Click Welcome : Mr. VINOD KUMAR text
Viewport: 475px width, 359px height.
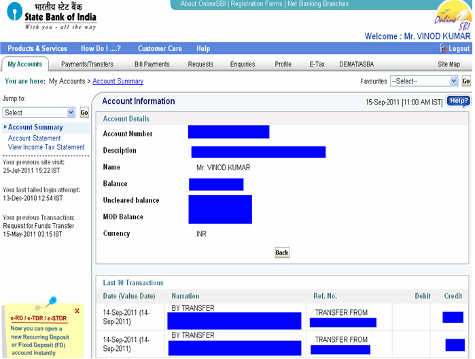[x=417, y=36]
